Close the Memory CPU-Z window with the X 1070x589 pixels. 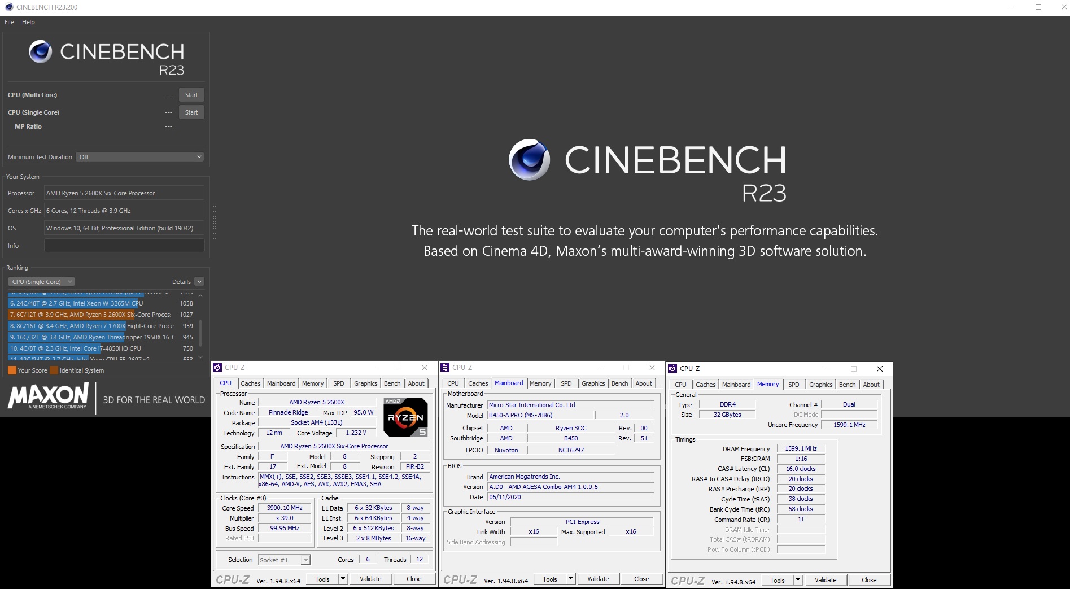pyautogui.click(x=880, y=369)
